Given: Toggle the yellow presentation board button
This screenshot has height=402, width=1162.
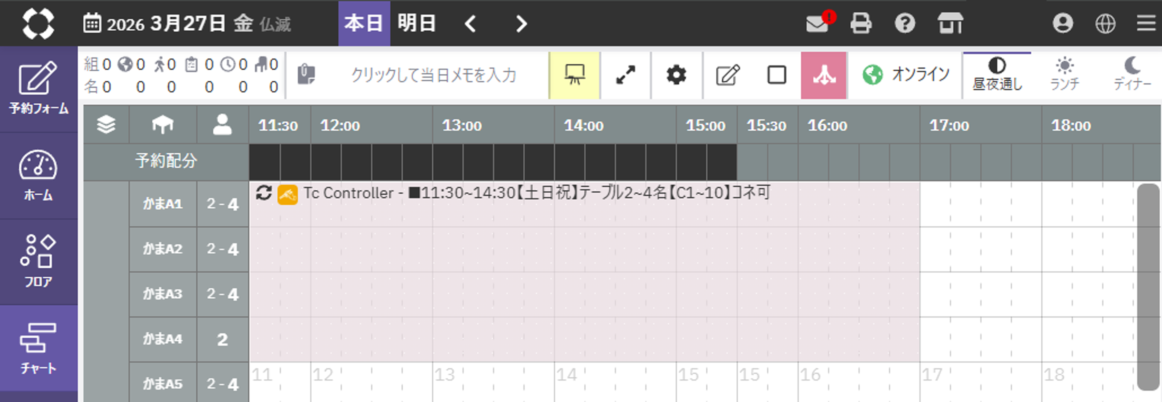Looking at the screenshot, I should [x=574, y=75].
